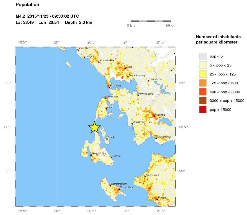Select the Preveza town marker
The image size is (247, 215).
(109, 87)
